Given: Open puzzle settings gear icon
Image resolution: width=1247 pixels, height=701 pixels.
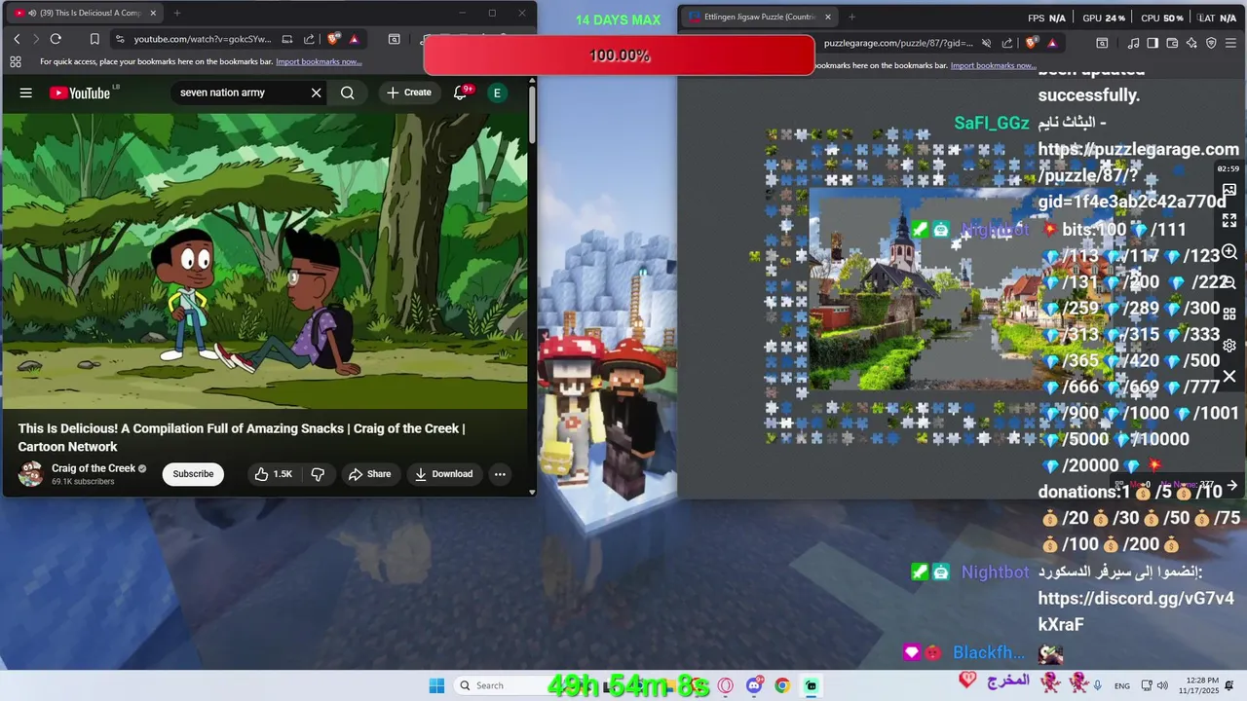Looking at the screenshot, I should (x=1229, y=346).
